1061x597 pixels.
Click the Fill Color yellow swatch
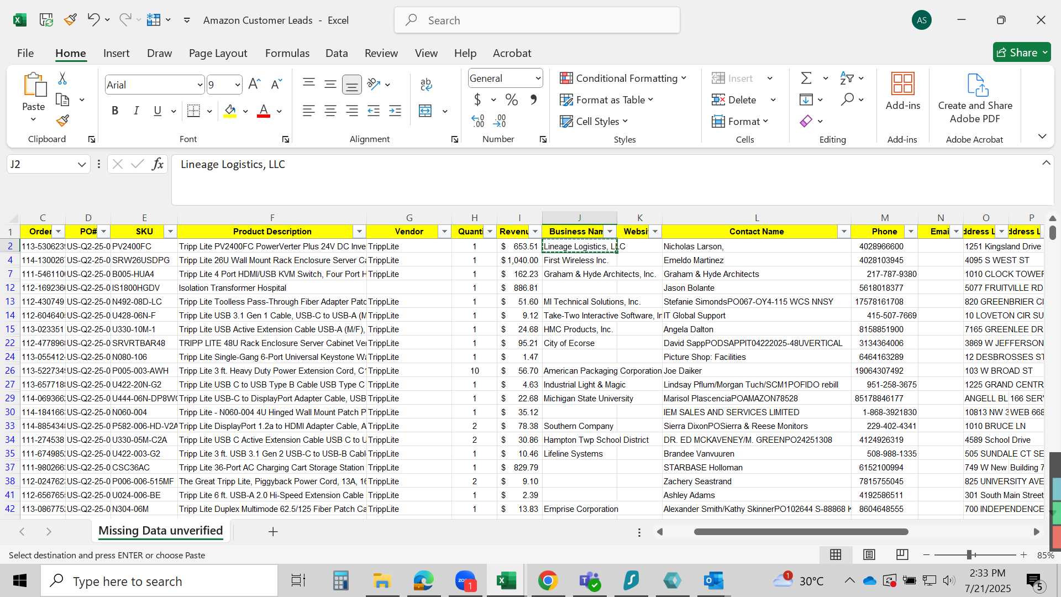[x=230, y=111]
